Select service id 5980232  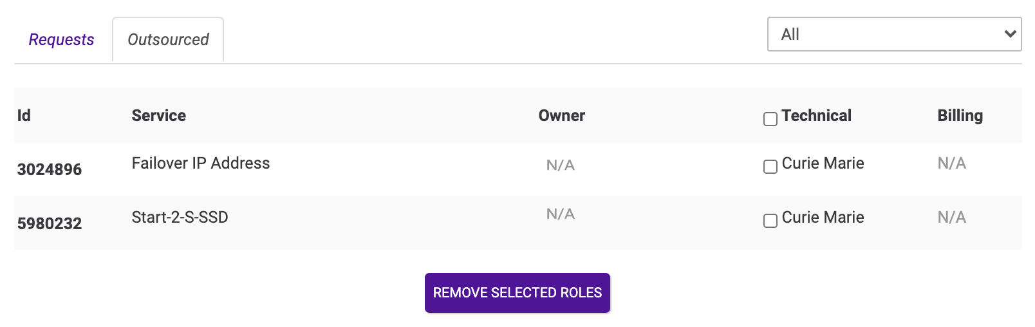tap(50, 223)
